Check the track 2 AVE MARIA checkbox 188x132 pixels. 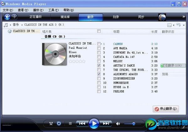pyautogui.click(x=99, y=48)
